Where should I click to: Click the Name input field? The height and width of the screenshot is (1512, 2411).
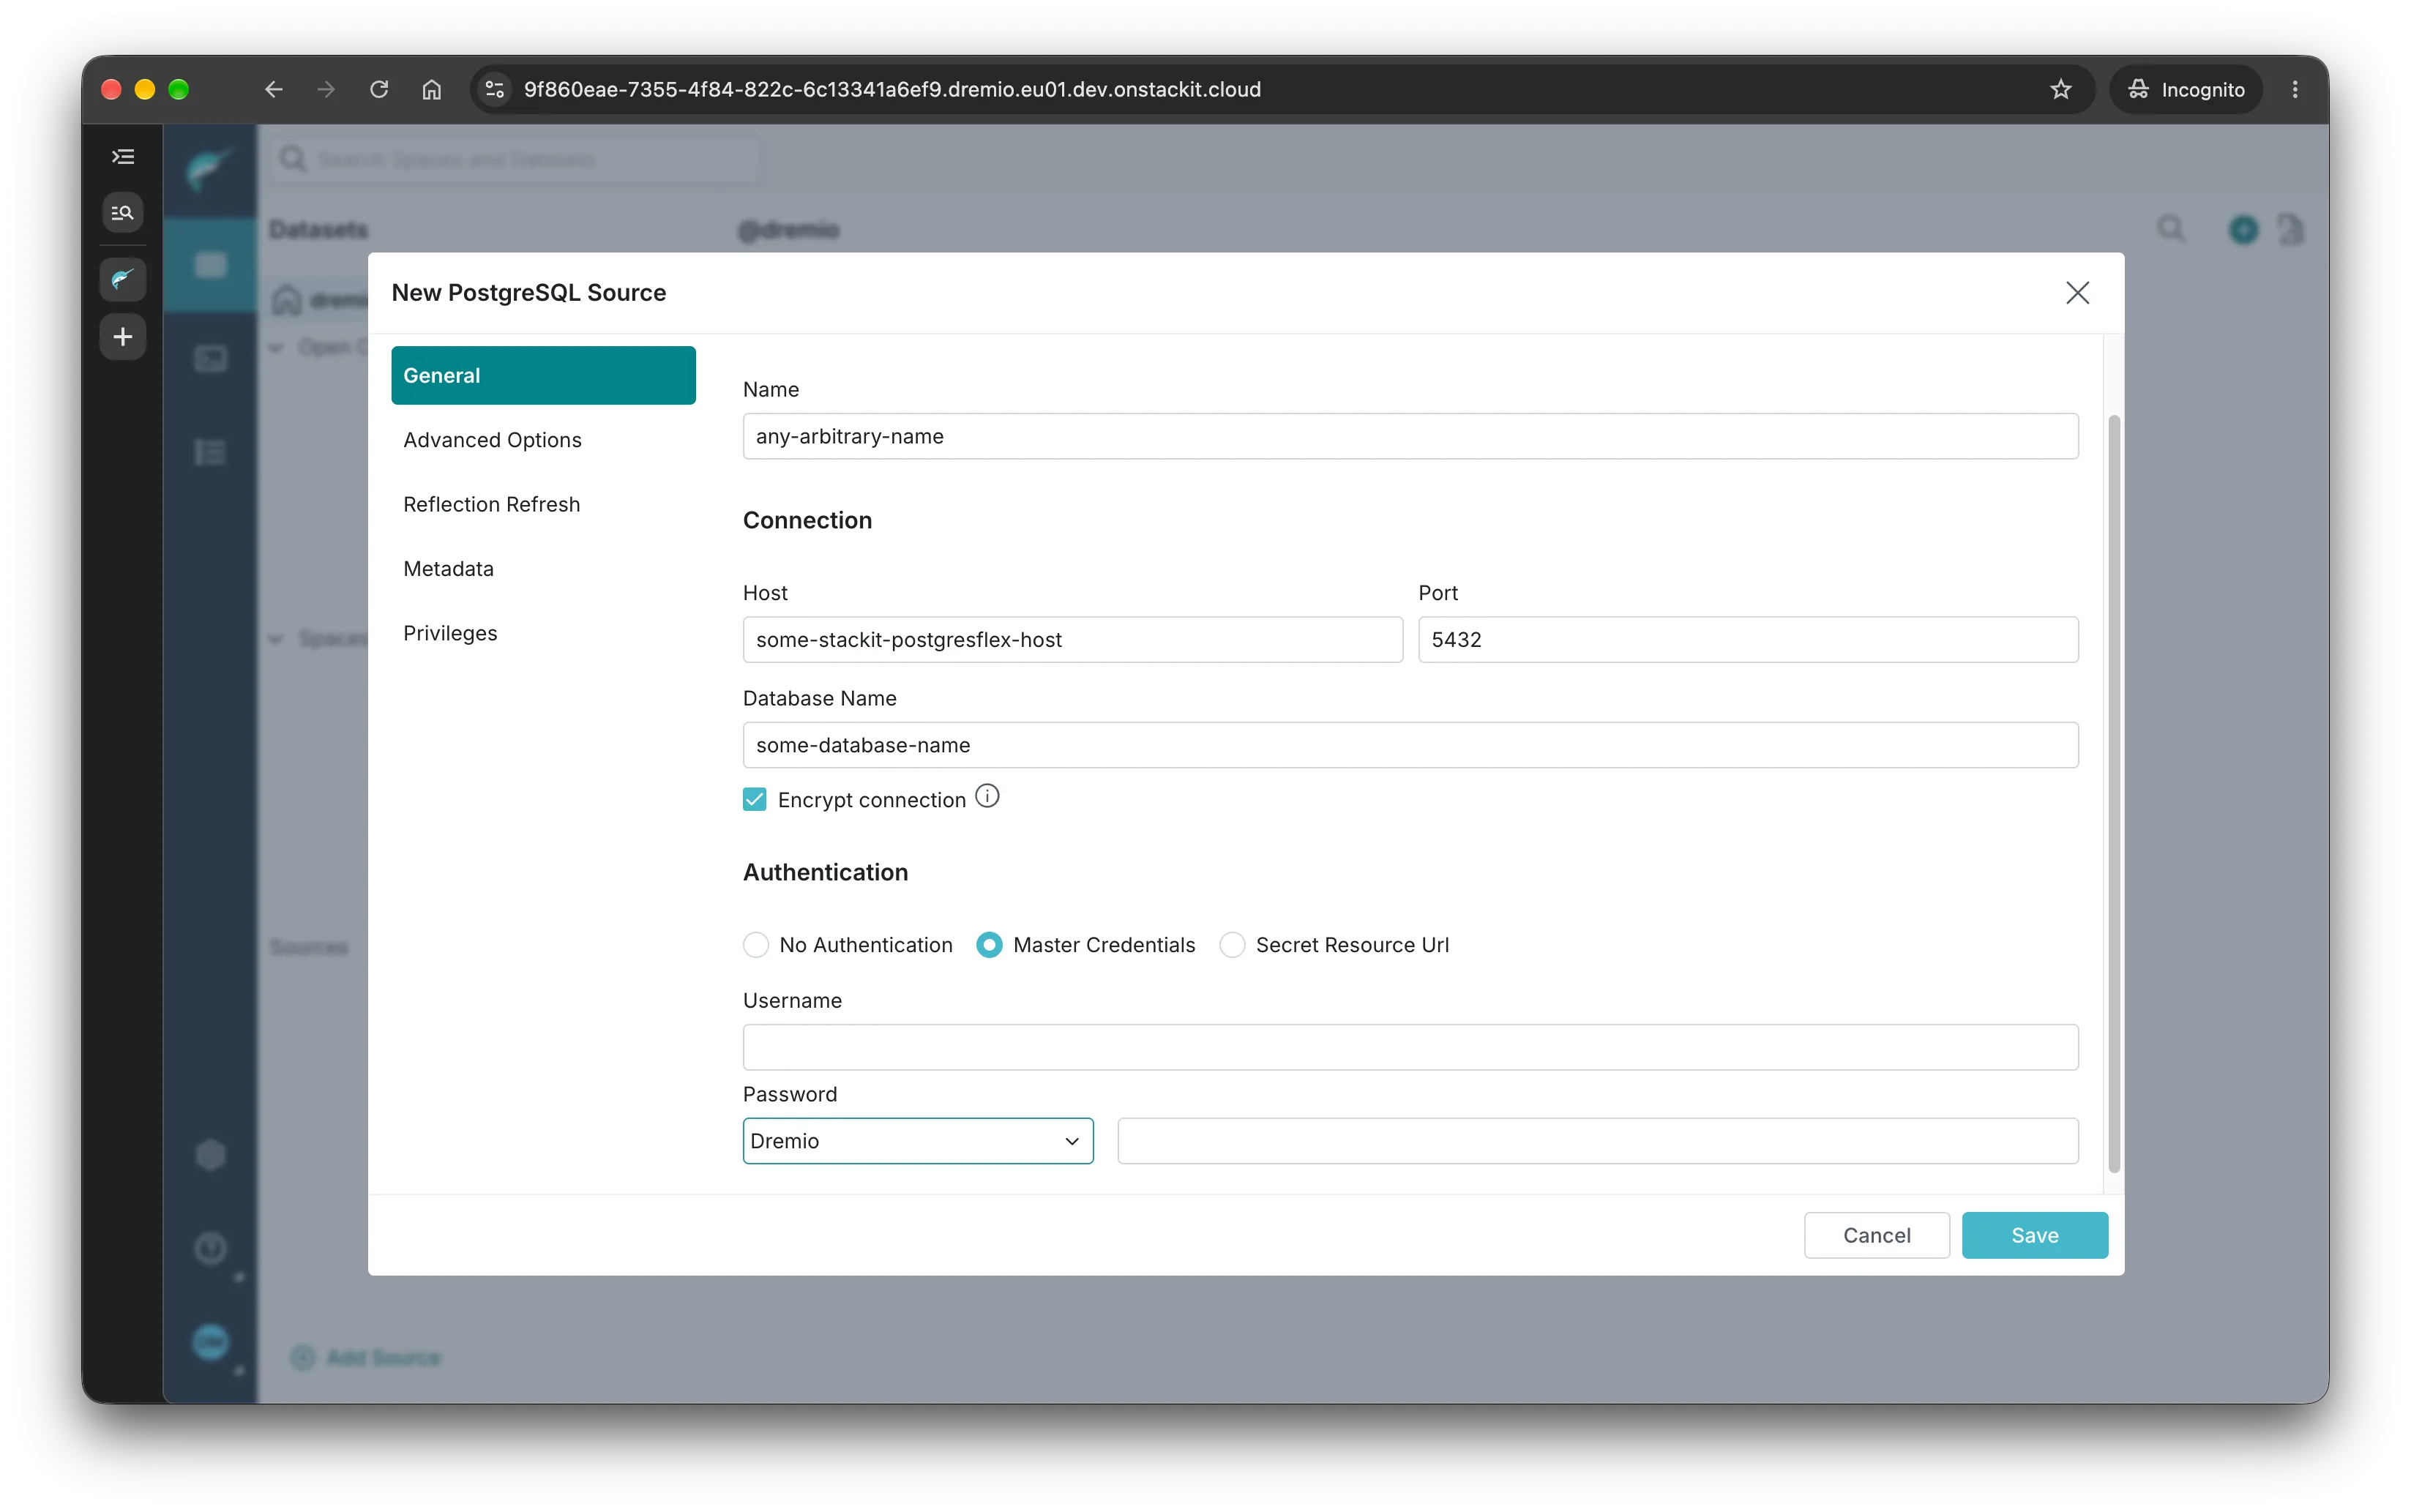click(x=1410, y=436)
